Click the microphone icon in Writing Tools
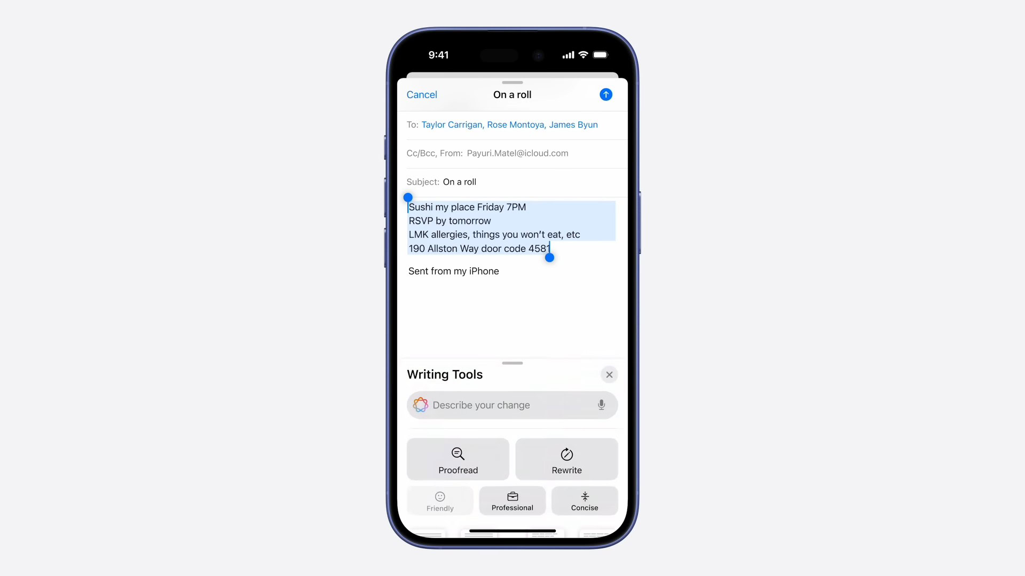 [x=601, y=405]
